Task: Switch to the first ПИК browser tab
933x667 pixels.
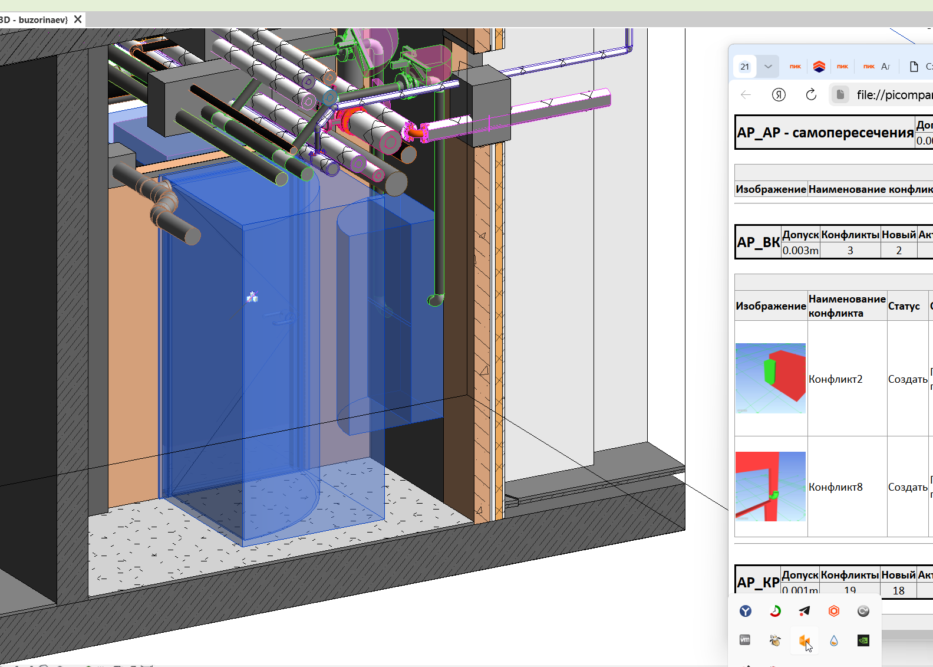Action: tap(795, 67)
